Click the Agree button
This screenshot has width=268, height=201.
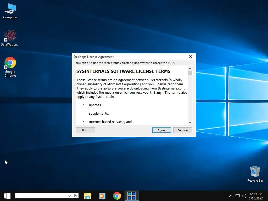tap(161, 130)
